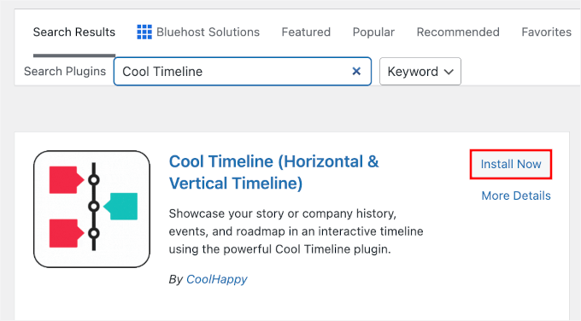Image resolution: width=581 pixels, height=321 pixels.
Task: Switch to the Search Results tab
Action: [74, 32]
